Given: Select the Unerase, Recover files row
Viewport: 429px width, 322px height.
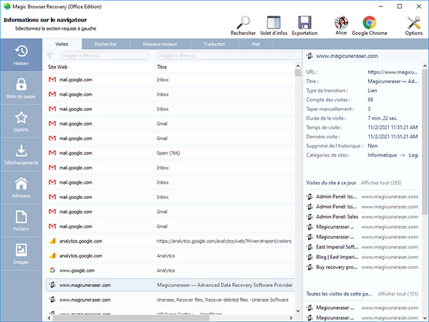Looking at the screenshot, I should tap(170, 300).
